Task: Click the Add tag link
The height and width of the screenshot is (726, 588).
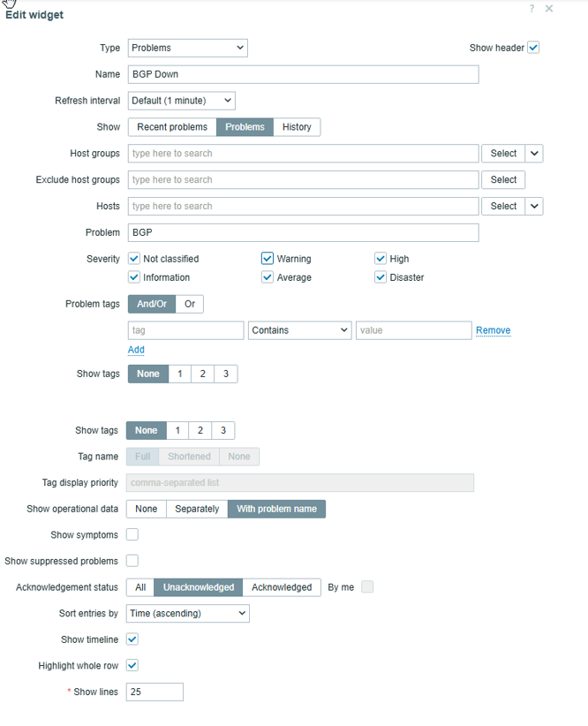Action: click(136, 350)
